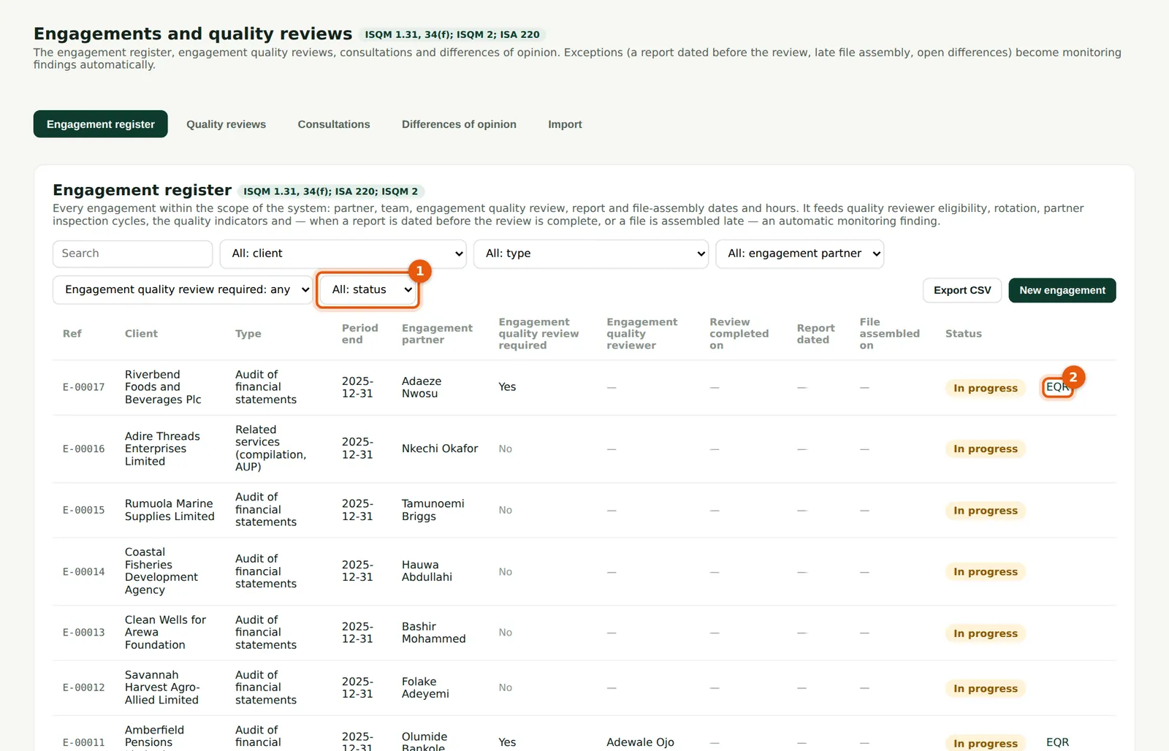The height and width of the screenshot is (751, 1169).
Task: Click the Type column header
Action: click(248, 334)
